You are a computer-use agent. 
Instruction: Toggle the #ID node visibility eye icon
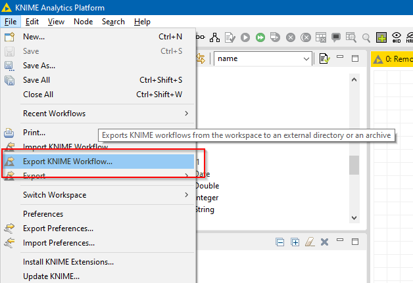(x=397, y=37)
